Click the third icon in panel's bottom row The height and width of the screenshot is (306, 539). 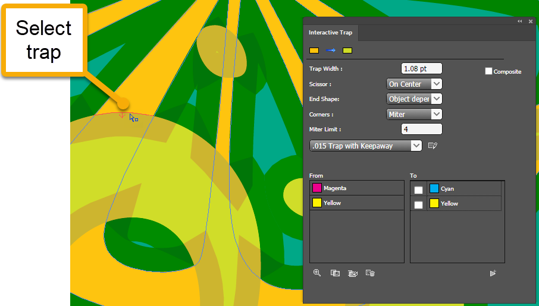point(353,273)
